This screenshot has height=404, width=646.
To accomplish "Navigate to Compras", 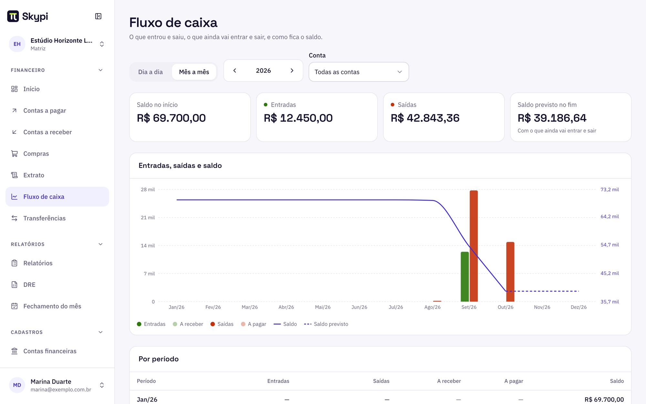I will [57, 154].
